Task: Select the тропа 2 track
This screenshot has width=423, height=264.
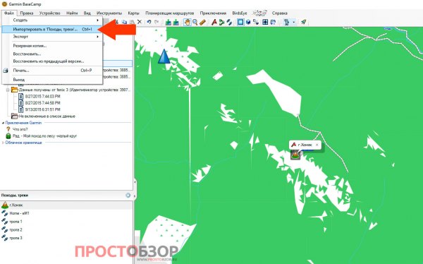Action: (x=66, y=229)
